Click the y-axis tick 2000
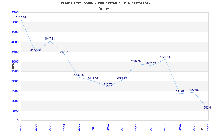 coord(15,81)
